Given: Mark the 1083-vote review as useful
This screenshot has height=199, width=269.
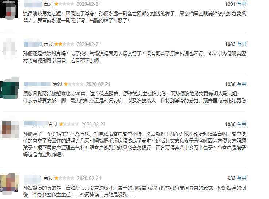Looking at the screenshot, I should 241,44.
